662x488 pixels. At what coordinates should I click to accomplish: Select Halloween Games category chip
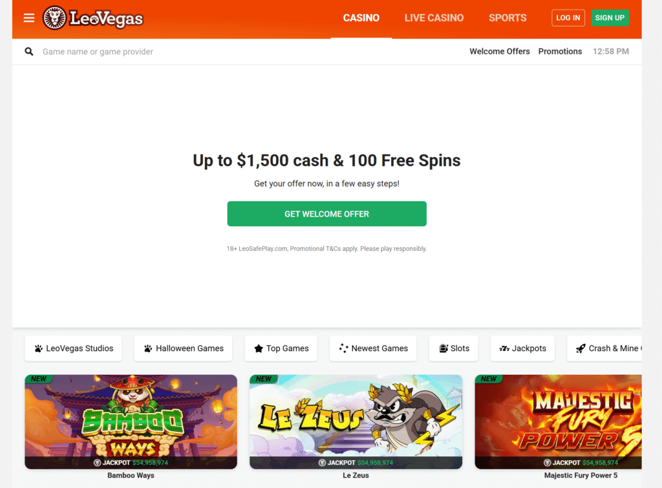click(183, 348)
